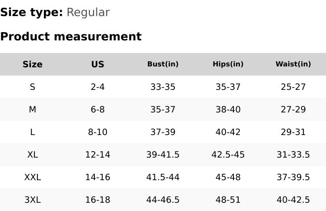Pick the XL size row label

point(33,155)
